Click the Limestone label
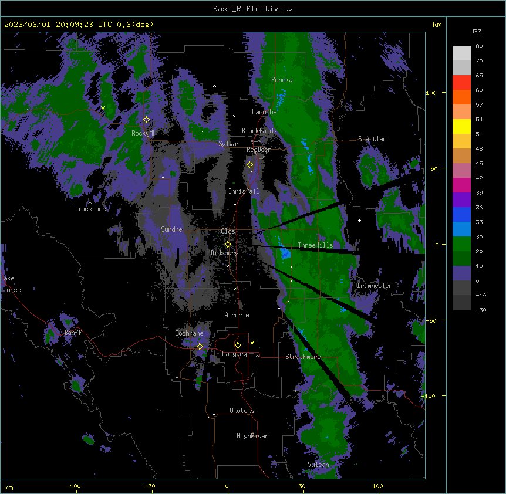This screenshot has width=506, height=494. pos(90,209)
